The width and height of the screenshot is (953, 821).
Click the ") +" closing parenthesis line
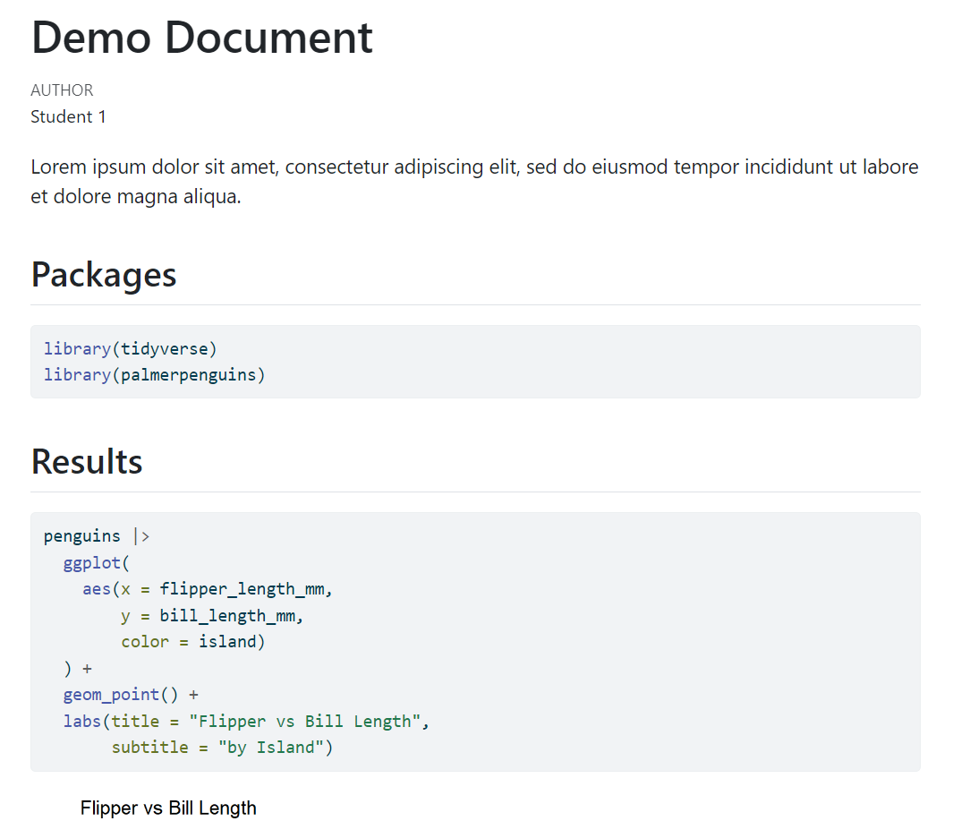(77, 669)
